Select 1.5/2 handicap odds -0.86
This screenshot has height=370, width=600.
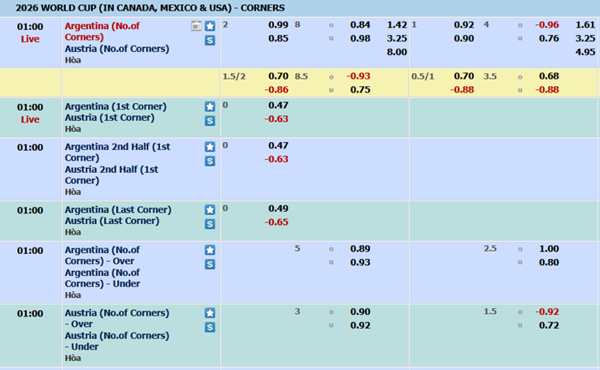(276, 90)
